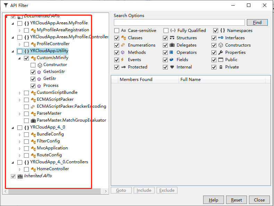This screenshot has height=206, width=274.
Task: Click the HomeController class icon
Action: pyautogui.click(x=33, y=169)
